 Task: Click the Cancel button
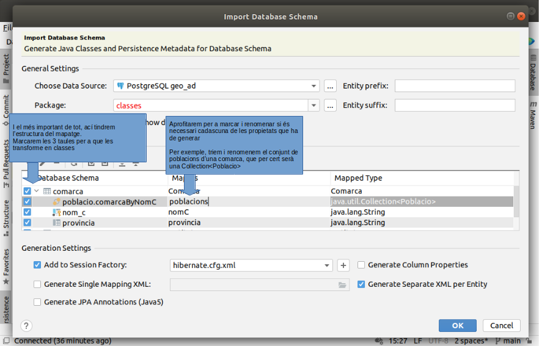click(x=502, y=325)
